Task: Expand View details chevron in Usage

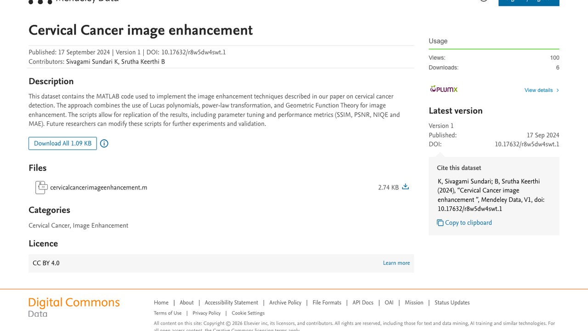Action: coord(558,90)
